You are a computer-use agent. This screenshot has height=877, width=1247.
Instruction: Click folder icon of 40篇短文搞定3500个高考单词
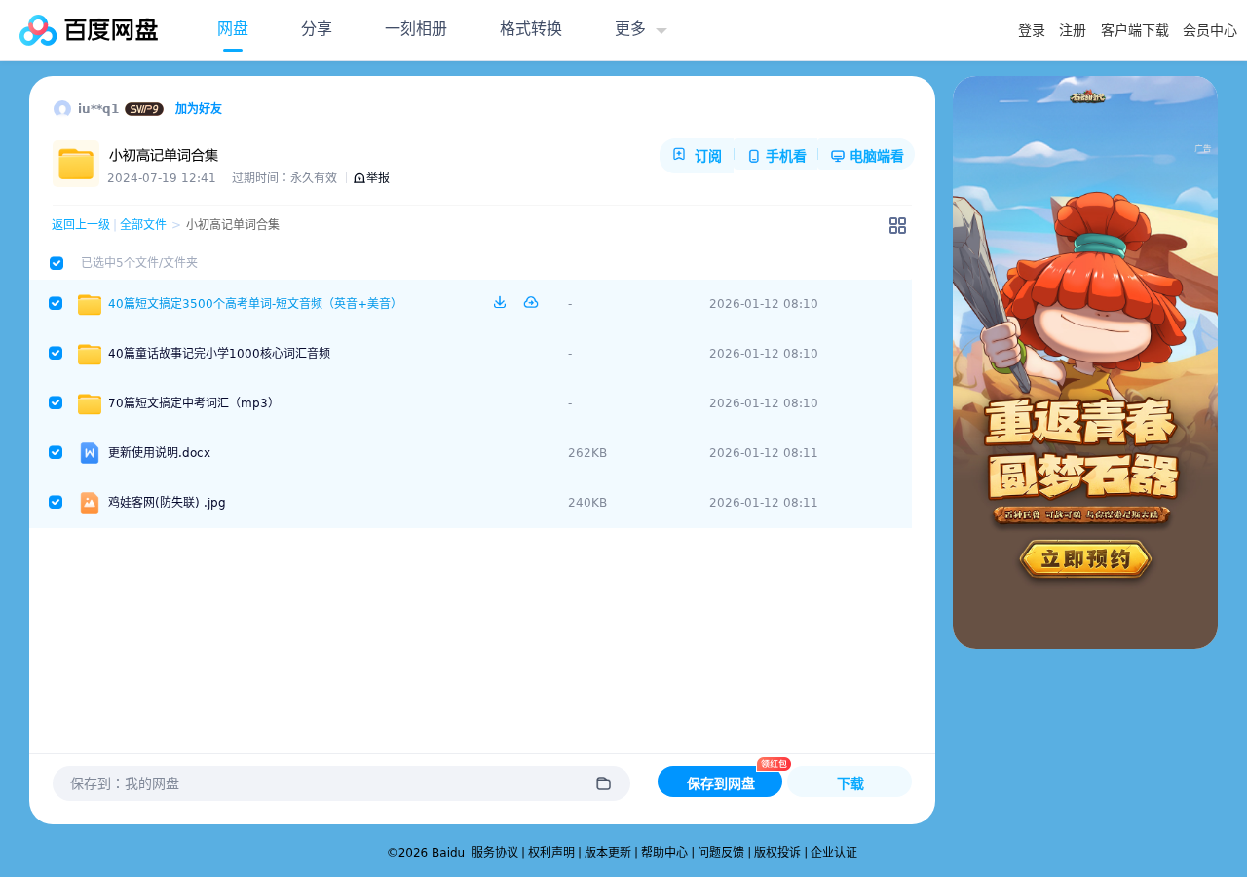tap(90, 304)
